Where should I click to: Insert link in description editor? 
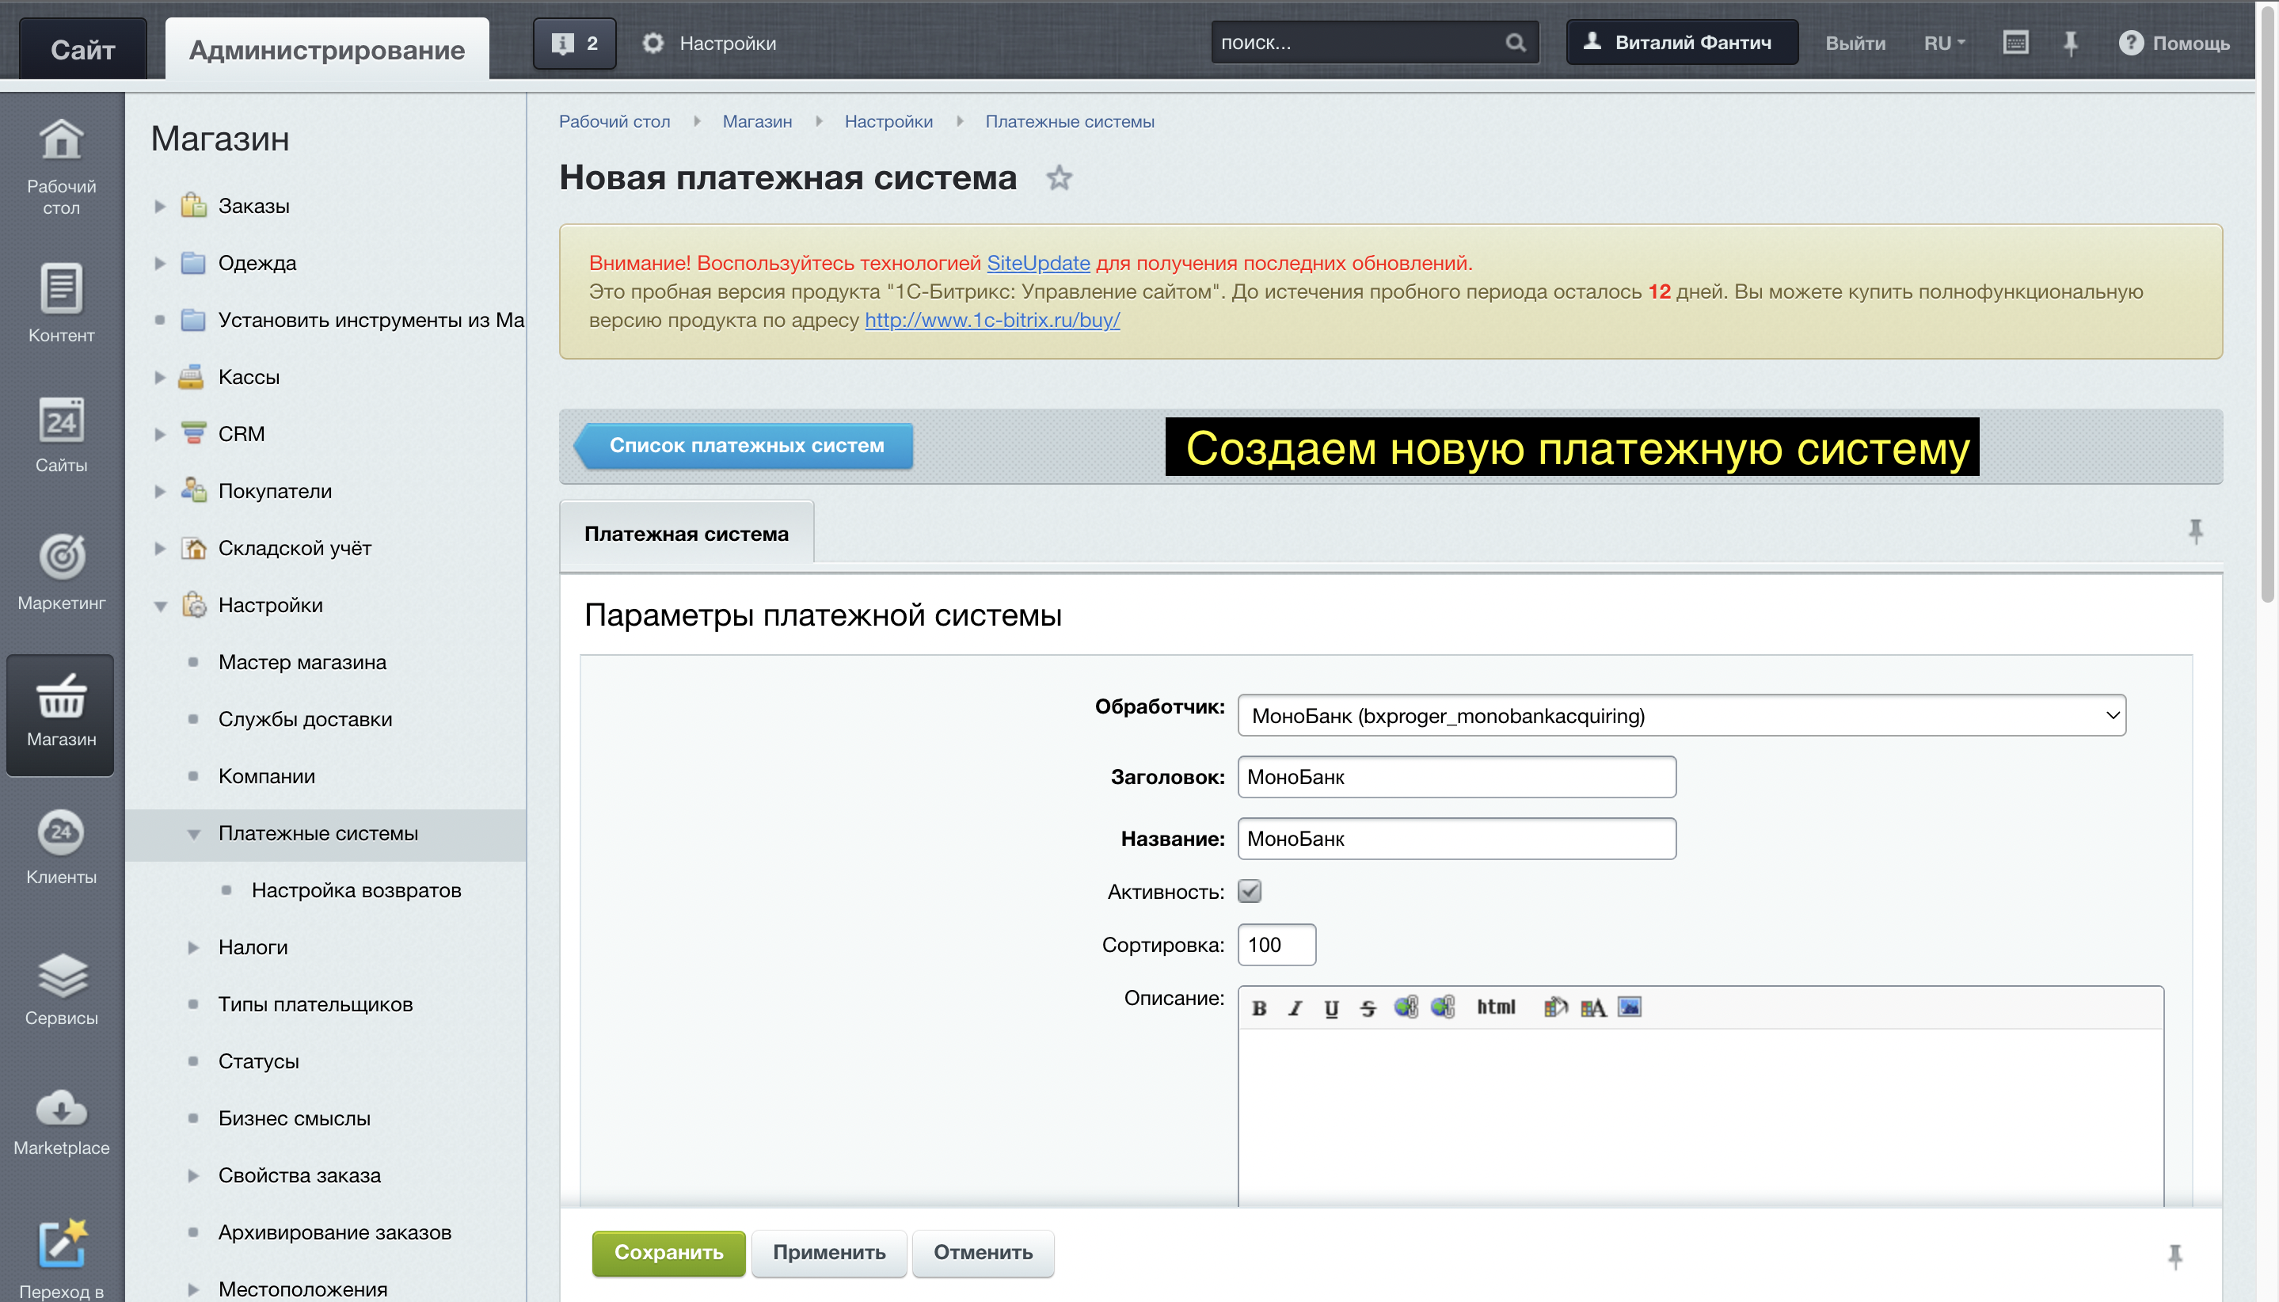tap(1406, 1007)
